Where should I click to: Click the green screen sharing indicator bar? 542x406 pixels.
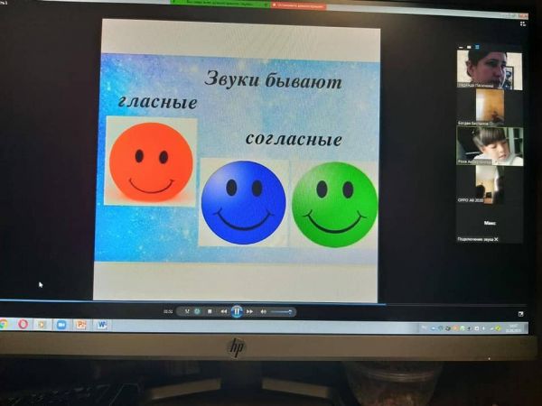click(x=221, y=5)
